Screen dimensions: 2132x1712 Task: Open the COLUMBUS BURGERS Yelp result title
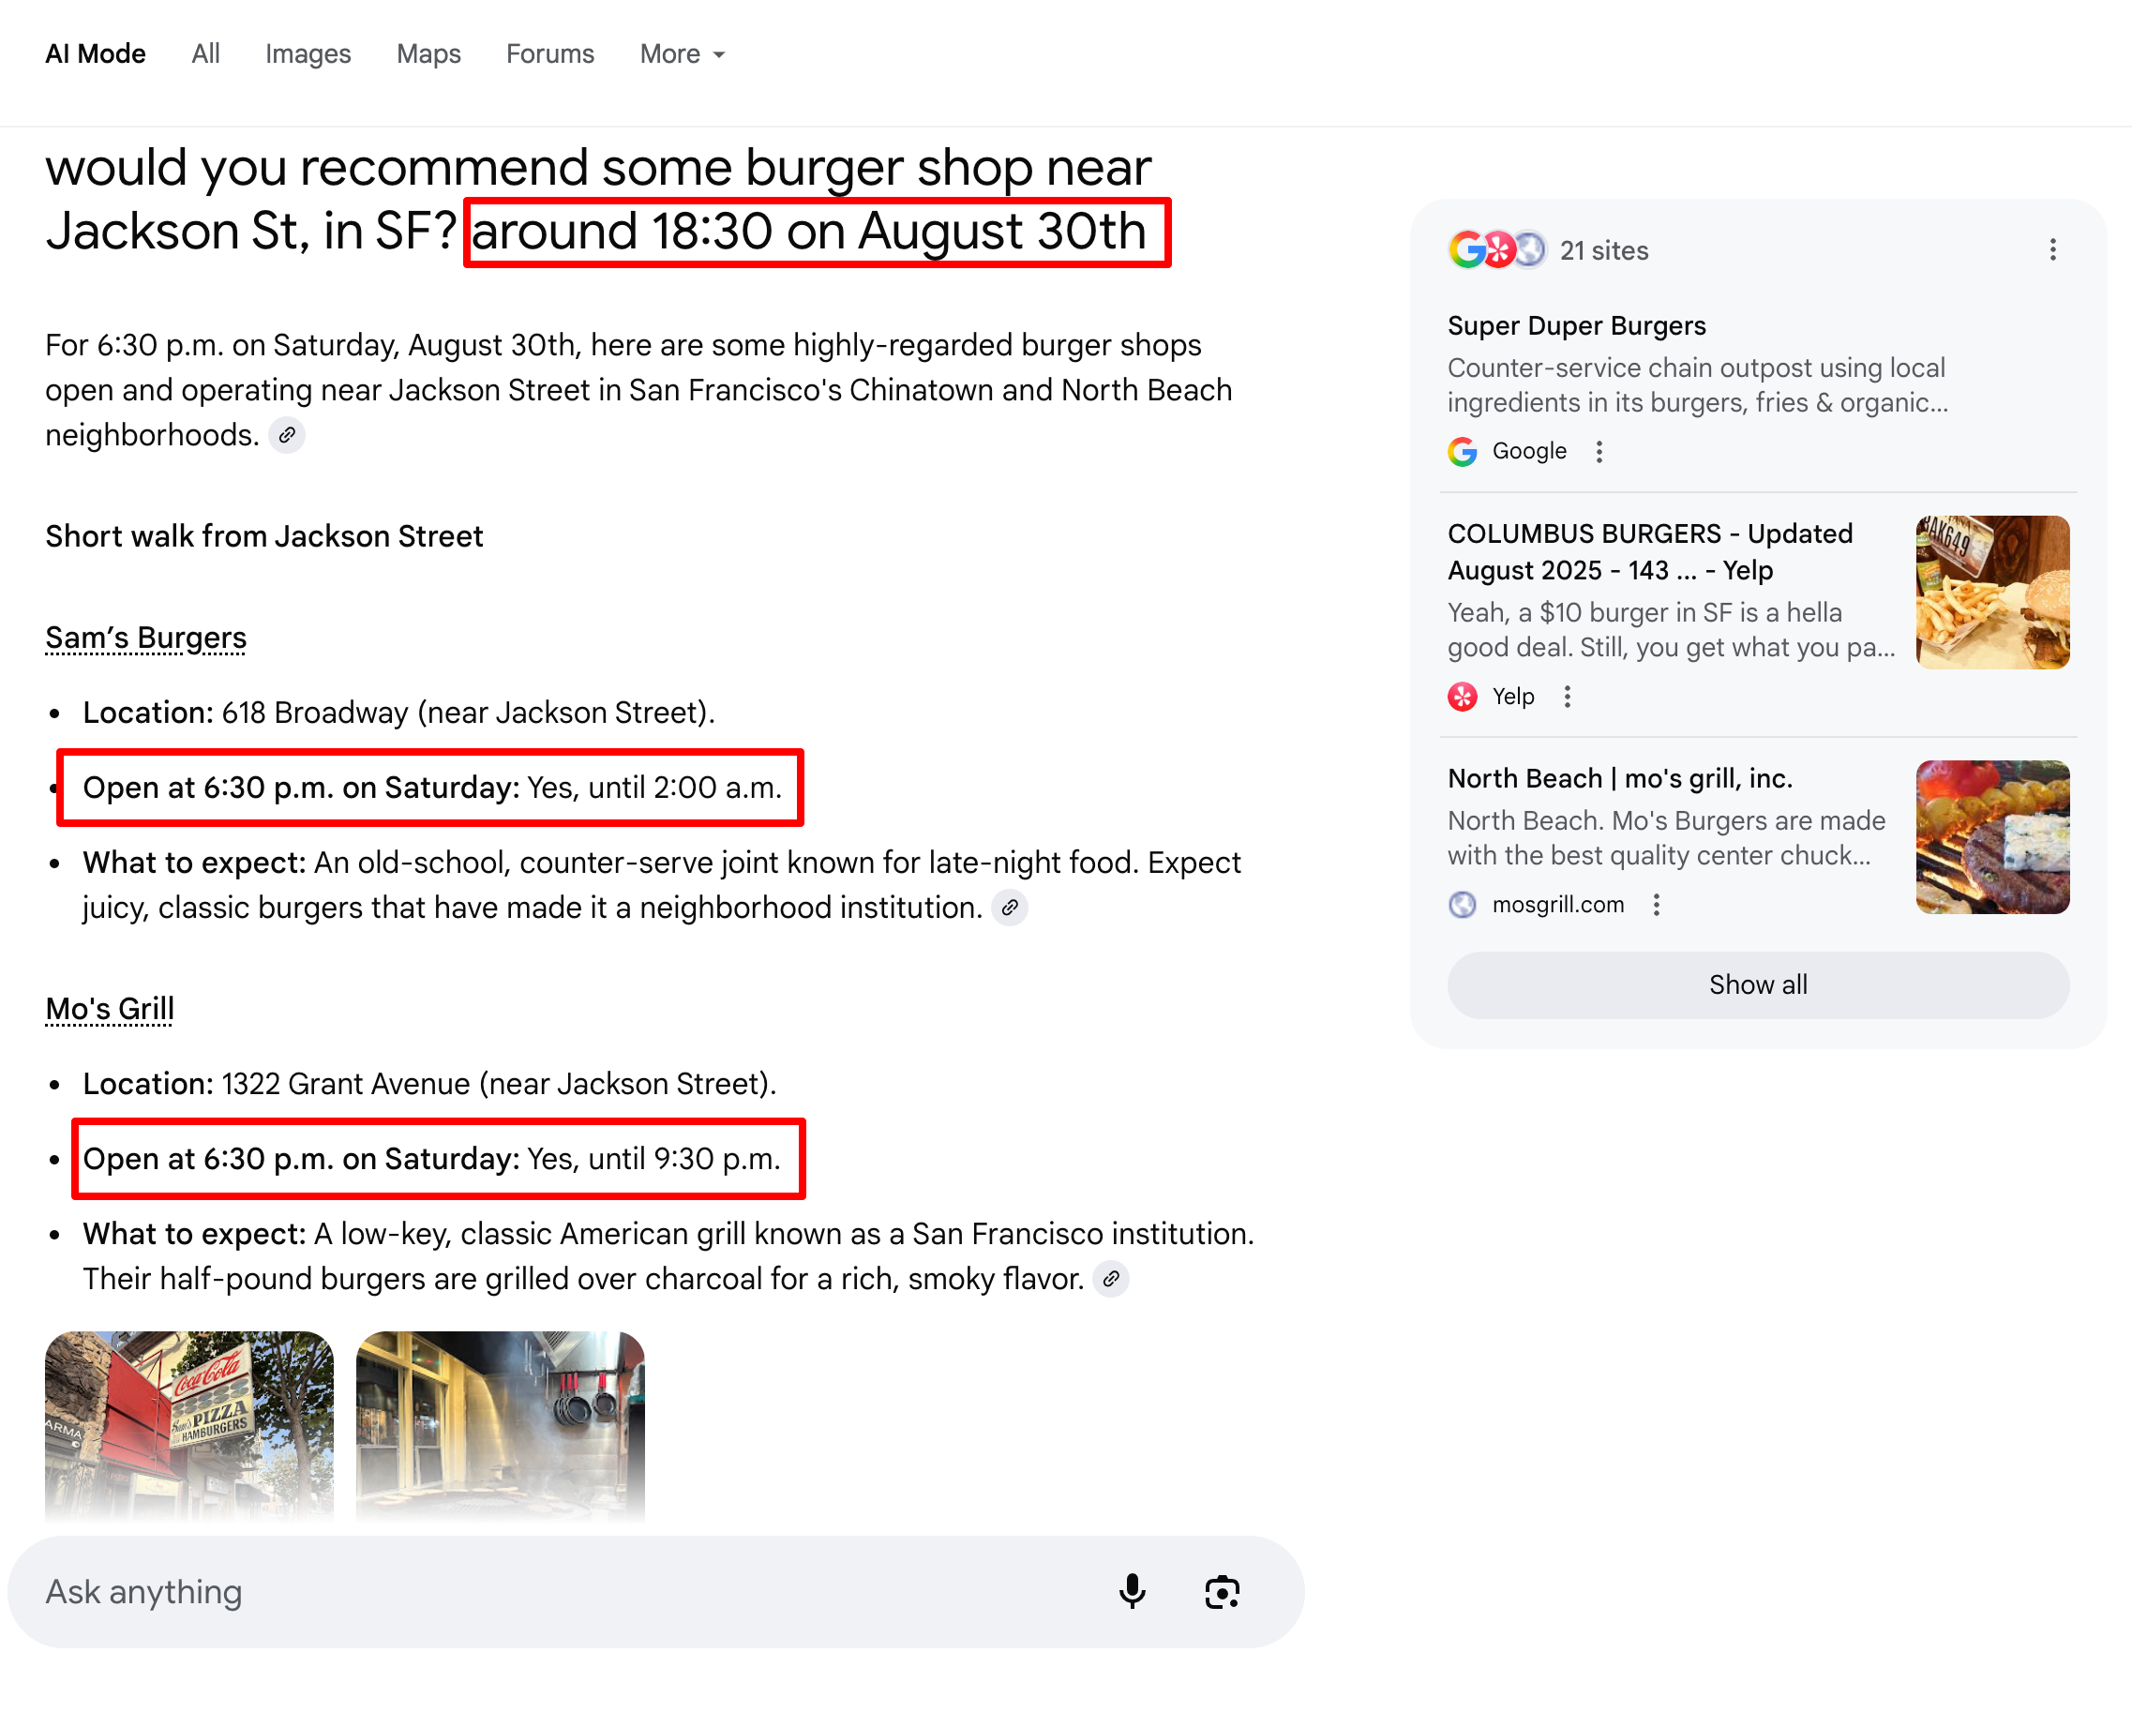pyautogui.click(x=1650, y=552)
